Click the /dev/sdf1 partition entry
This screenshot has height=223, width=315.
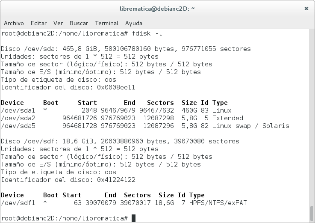pyautogui.click(x=18, y=203)
